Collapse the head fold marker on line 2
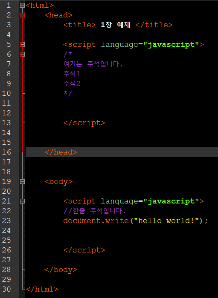The height and width of the screenshot is (298, 218). point(22,15)
